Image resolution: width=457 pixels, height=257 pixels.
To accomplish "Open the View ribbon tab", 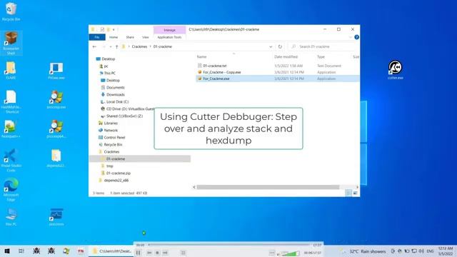I will click(145, 37).
